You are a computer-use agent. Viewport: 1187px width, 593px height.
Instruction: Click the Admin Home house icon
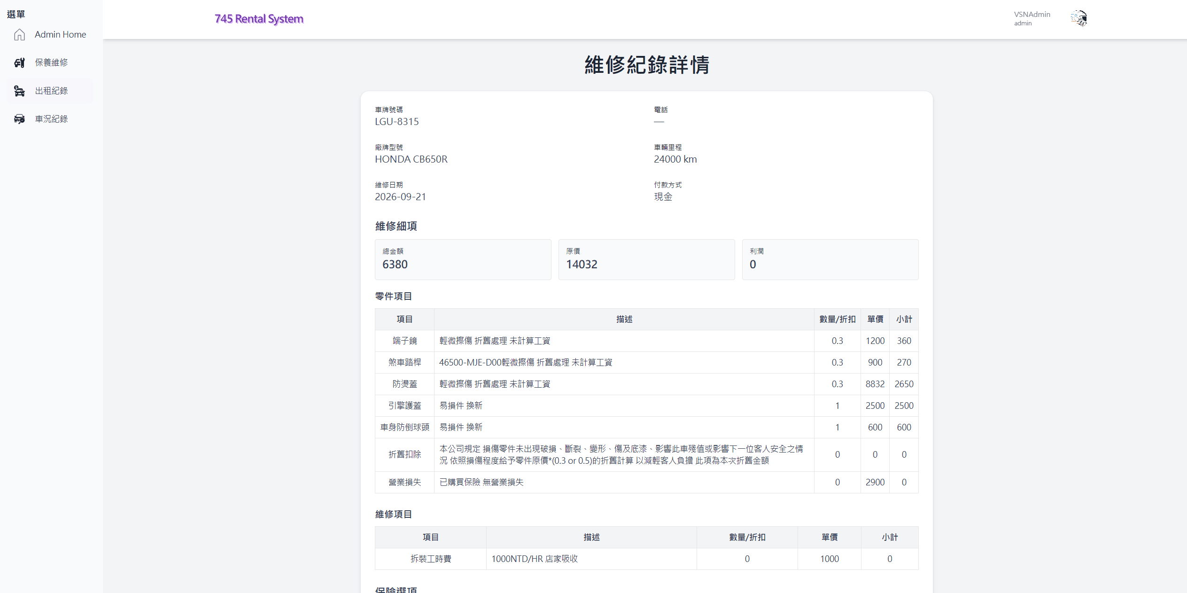[x=19, y=35]
